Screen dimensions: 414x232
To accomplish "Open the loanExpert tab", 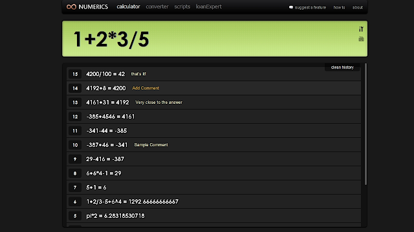I will 208,6.
